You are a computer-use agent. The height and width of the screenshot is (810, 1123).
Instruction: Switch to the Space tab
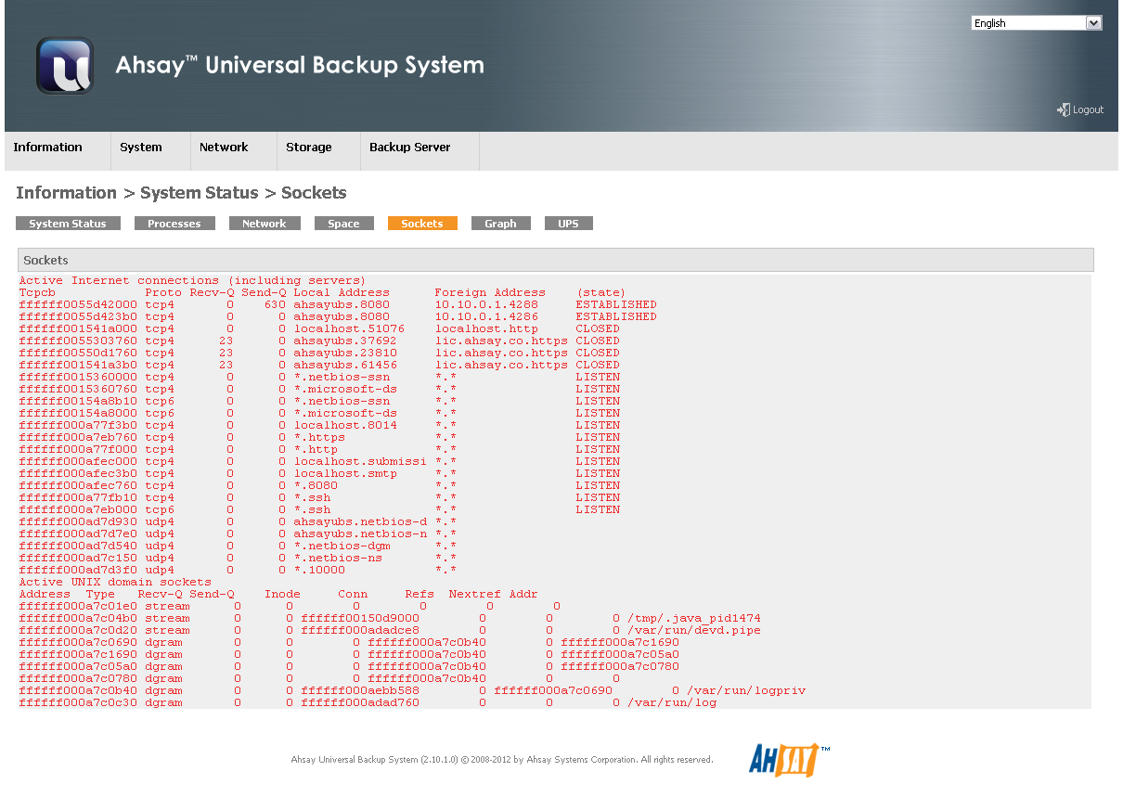(343, 224)
